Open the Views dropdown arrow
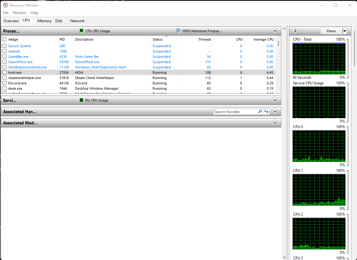The width and height of the screenshot is (357, 260). (x=344, y=31)
